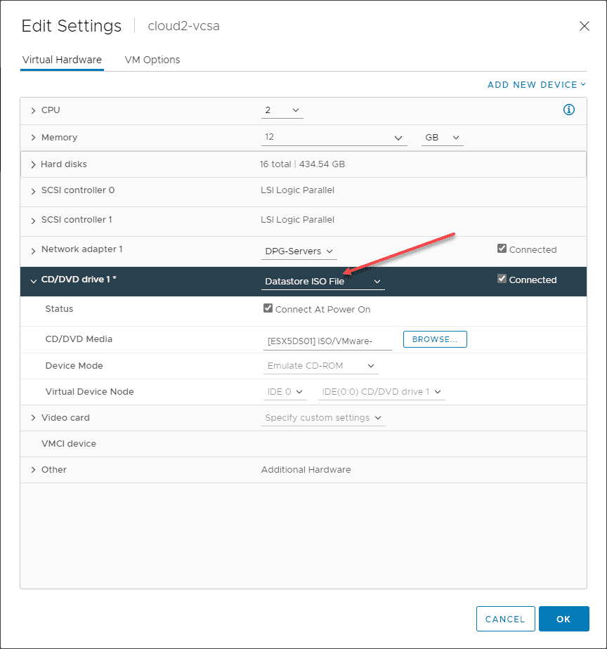607x649 pixels.
Task: Click the CPU info icon
Action: point(569,110)
